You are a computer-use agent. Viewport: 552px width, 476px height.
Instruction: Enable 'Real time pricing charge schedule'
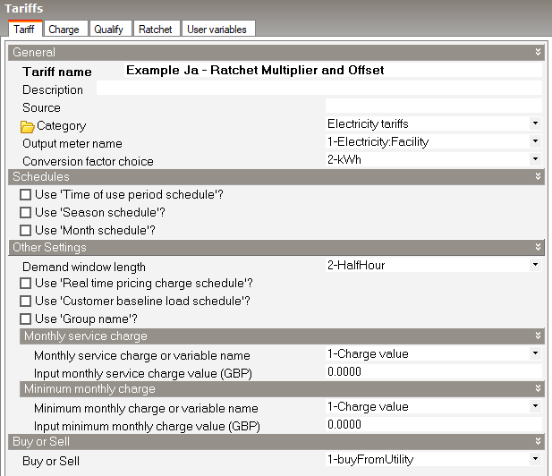point(26,284)
